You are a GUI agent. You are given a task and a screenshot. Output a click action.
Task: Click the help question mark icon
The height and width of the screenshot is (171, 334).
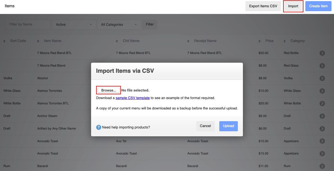[x=98, y=127]
